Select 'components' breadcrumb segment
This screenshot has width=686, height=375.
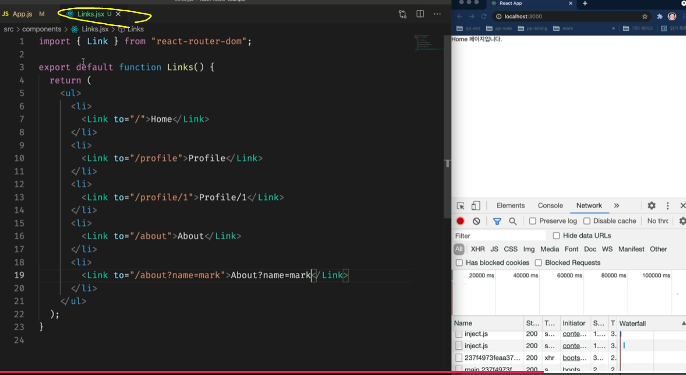pos(42,29)
